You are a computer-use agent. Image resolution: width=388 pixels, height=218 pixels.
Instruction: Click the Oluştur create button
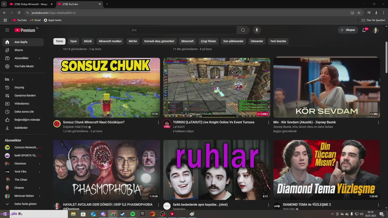tap(347, 30)
